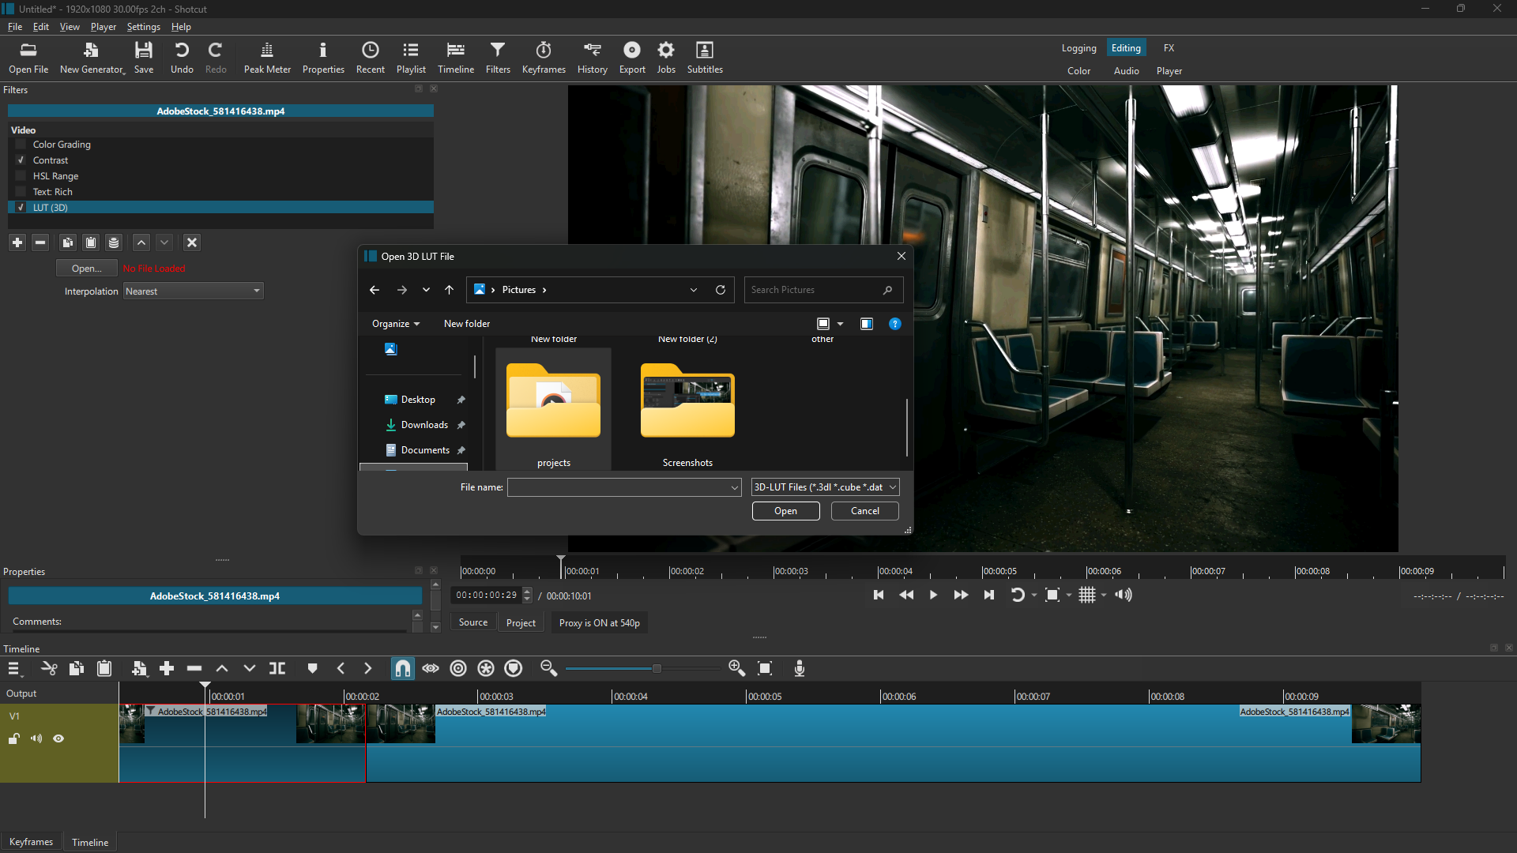Click timeline zoom out magnifier
Image resolution: width=1517 pixels, height=853 pixels.
pyautogui.click(x=548, y=669)
